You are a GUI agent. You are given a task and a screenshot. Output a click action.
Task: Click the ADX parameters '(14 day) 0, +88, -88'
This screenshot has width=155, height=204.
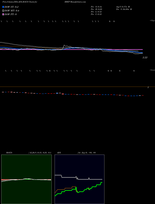click(x=86, y=153)
